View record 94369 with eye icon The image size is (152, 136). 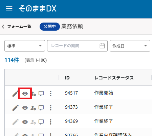[x=25, y=122]
